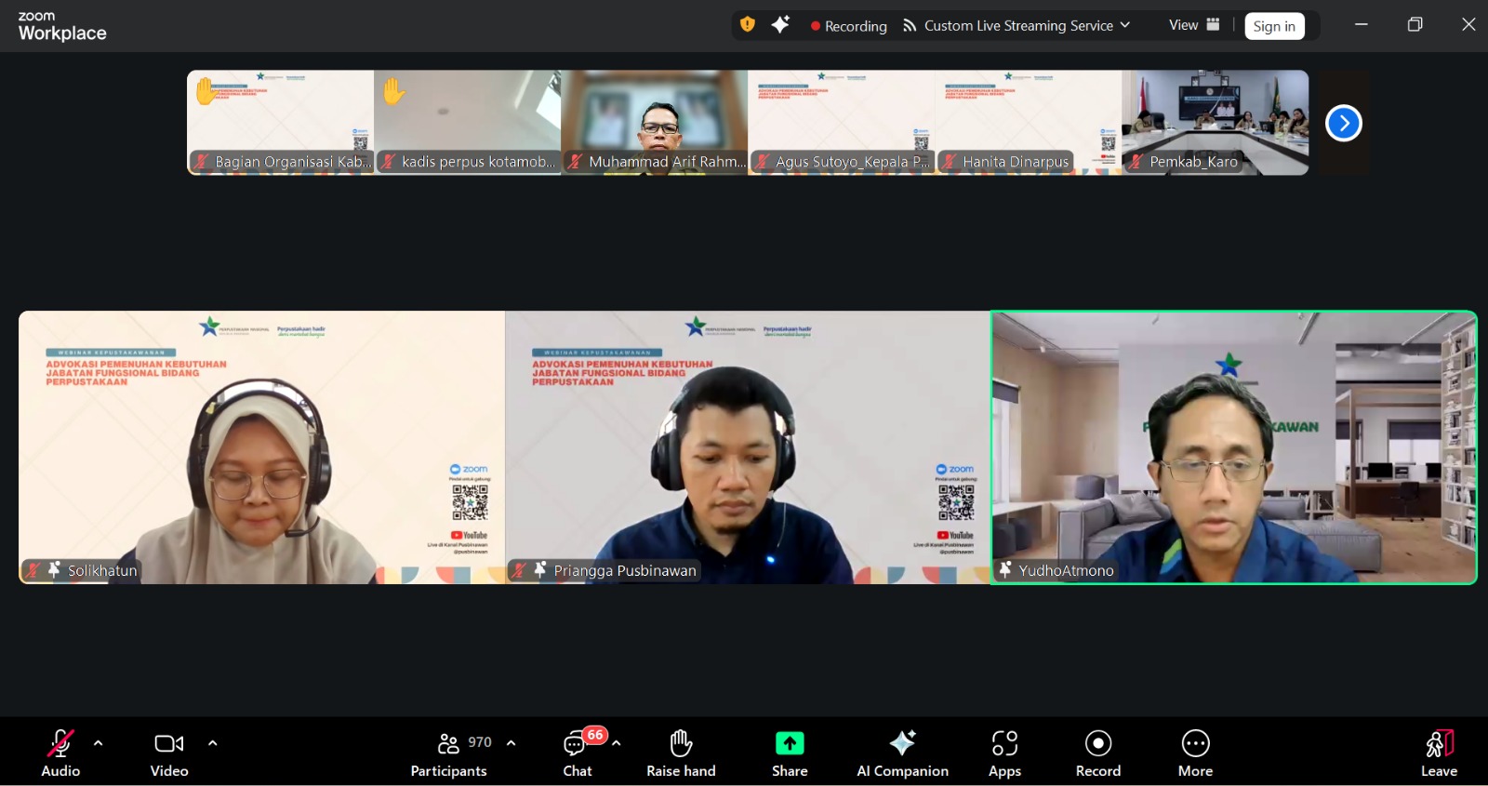Select Hanita Dinarpus thumbnail
This screenshot has height=786, width=1488.
pyautogui.click(x=1029, y=123)
